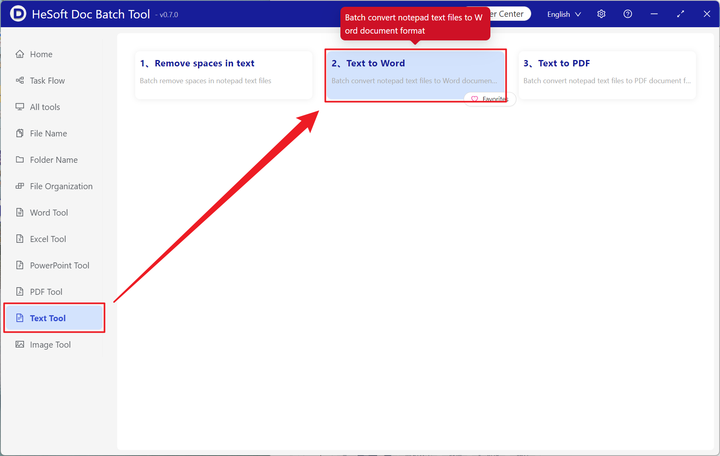Image resolution: width=720 pixels, height=456 pixels.
Task: Click the Excel Tool document icon
Action: [x=20, y=239]
